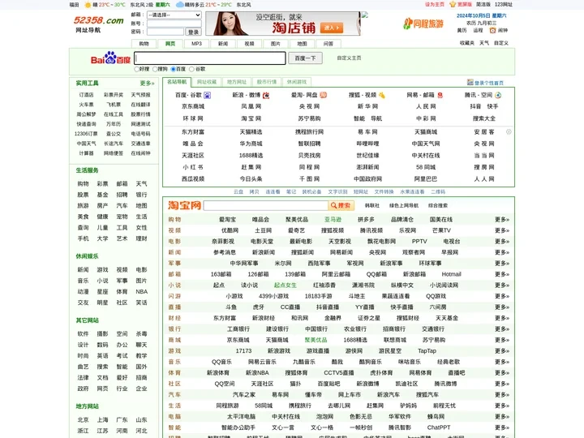Select the 搜狗 search engine radio

155,69
